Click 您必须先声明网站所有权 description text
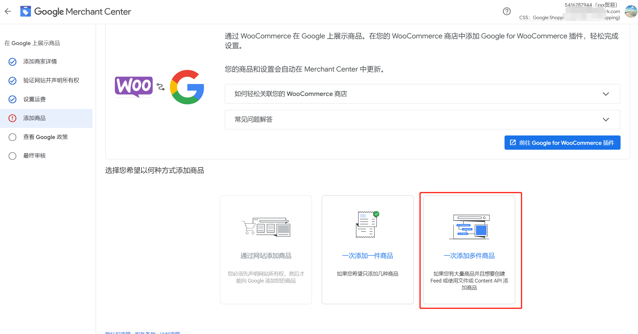 click(x=266, y=277)
